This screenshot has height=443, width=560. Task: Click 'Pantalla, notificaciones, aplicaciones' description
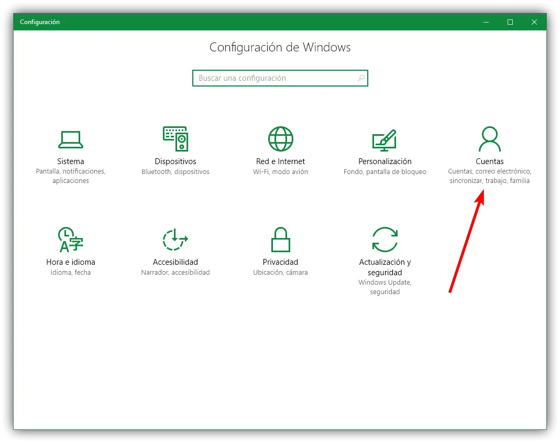click(x=71, y=176)
